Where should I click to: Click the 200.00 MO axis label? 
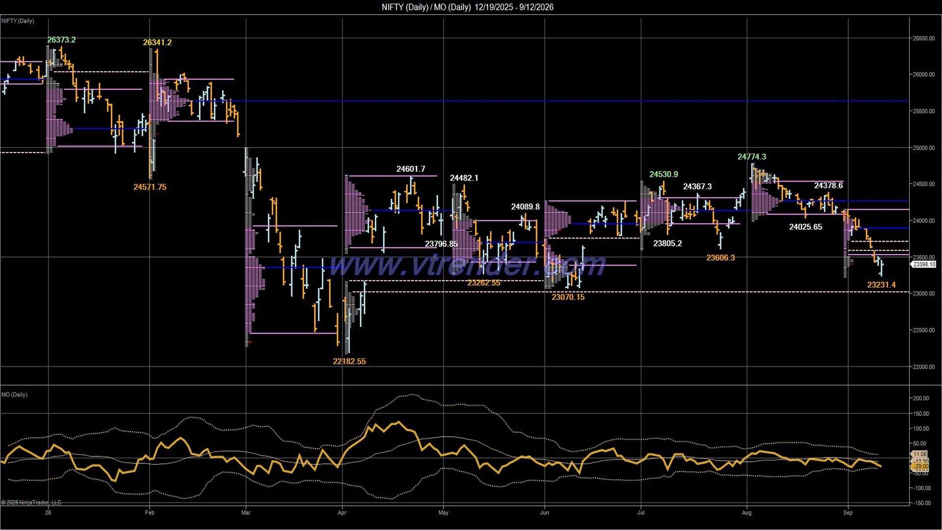[921, 398]
